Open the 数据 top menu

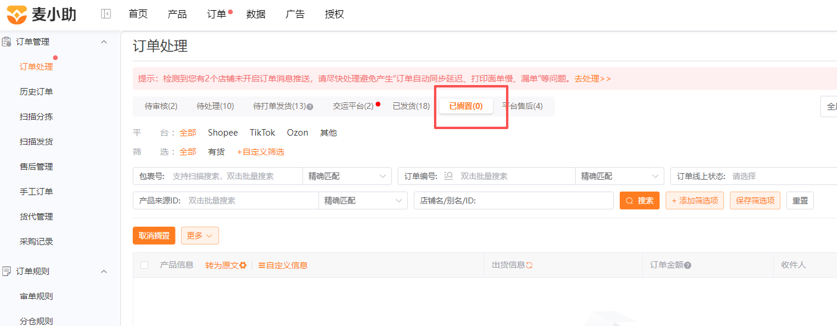(x=256, y=14)
